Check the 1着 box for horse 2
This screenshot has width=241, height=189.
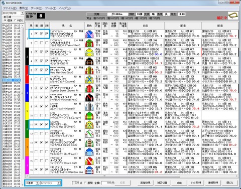pyautogui.click(x=36, y=43)
